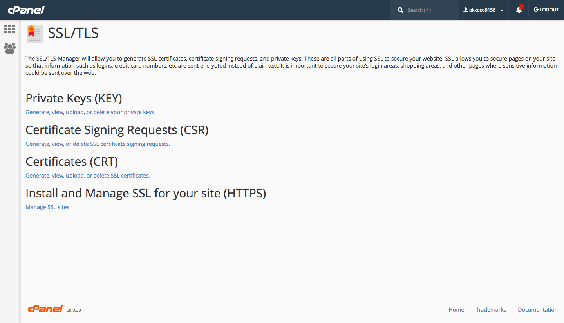Click the magnifier icon in the search box
Screen dimensions: 564x323
click(x=400, y=10)
